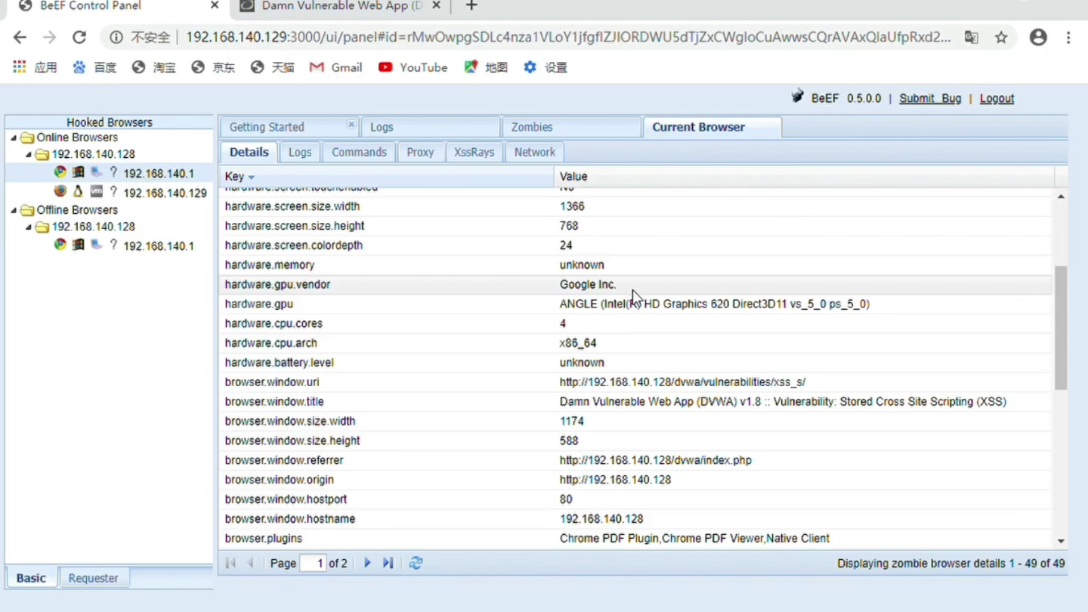1088x612 pixels.
Task: Click the scrollbar down arrow in details grid
Action: click(x=1061, y=541)
